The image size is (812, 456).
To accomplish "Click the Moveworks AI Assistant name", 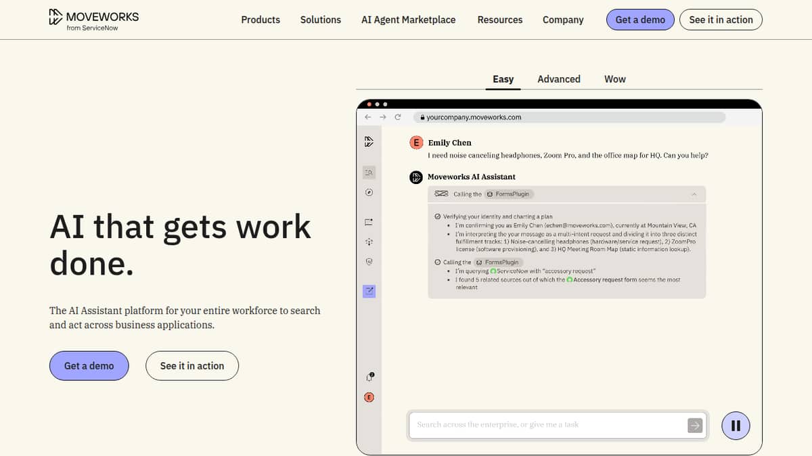I will [472, 177].
